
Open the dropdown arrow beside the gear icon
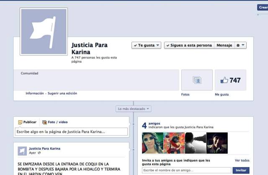point(243,45)
